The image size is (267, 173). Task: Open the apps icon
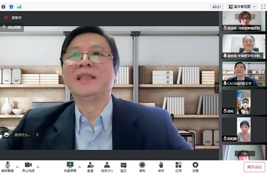click(x=178, y=165)
